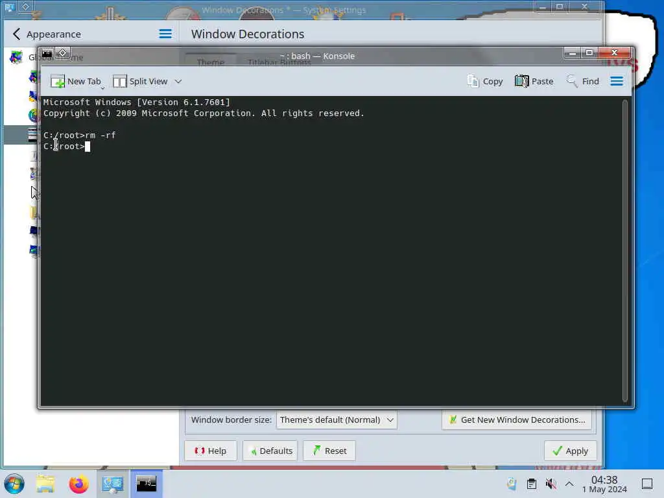Click the System Settings window menu icon
Screen dimensions: 664x498
click(x=9, y=7)
